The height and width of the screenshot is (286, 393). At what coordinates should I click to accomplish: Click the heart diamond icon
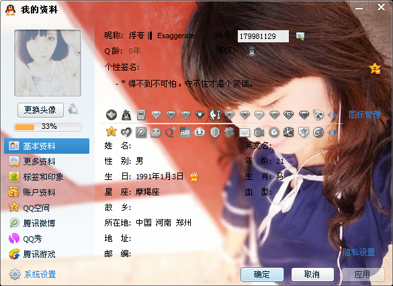point(200,115)
